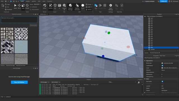Collapse the Appearance properties section

point(145,61)
